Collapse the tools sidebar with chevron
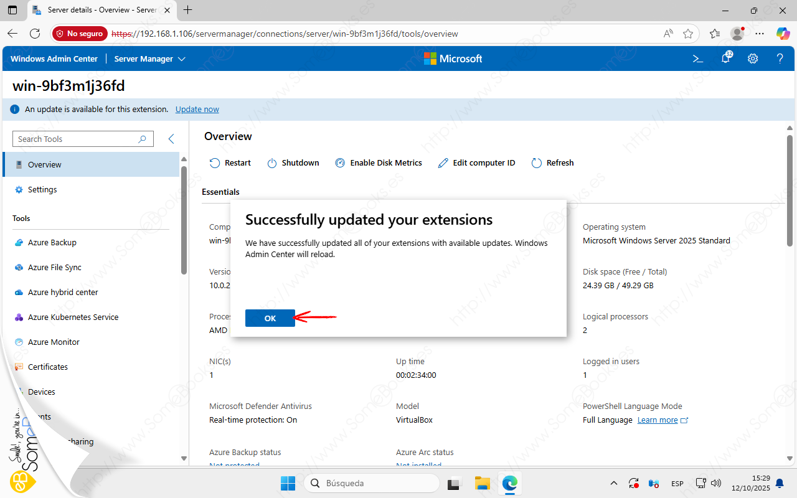The height and width of the screenshot is (498, 797). (171, 139)
